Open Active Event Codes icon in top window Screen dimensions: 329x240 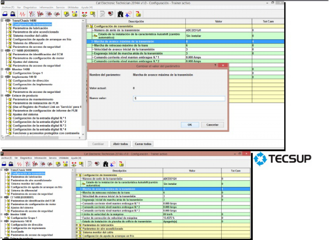coord(48,14)
